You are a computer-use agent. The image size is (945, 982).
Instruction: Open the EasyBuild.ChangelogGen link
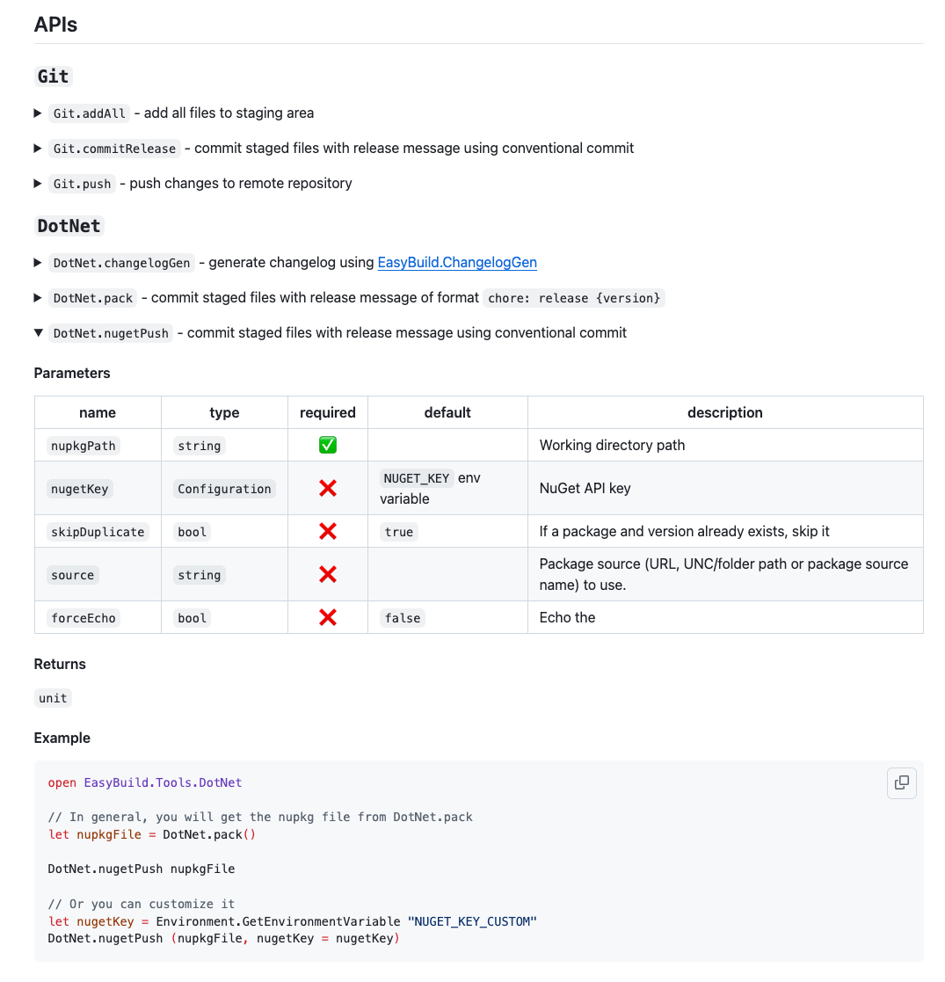click(x=457, y=262)
